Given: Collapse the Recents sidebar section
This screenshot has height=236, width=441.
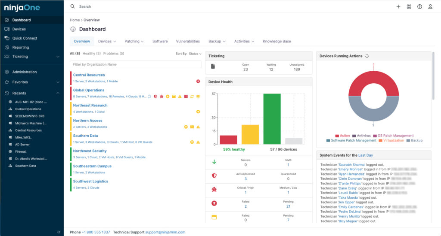Looking at the screenshot, I should (58, 93).
